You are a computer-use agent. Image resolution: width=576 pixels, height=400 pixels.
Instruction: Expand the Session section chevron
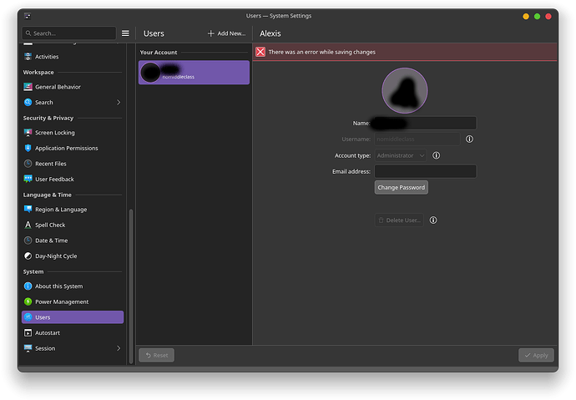pyautogui.click(x=119, y=348)
